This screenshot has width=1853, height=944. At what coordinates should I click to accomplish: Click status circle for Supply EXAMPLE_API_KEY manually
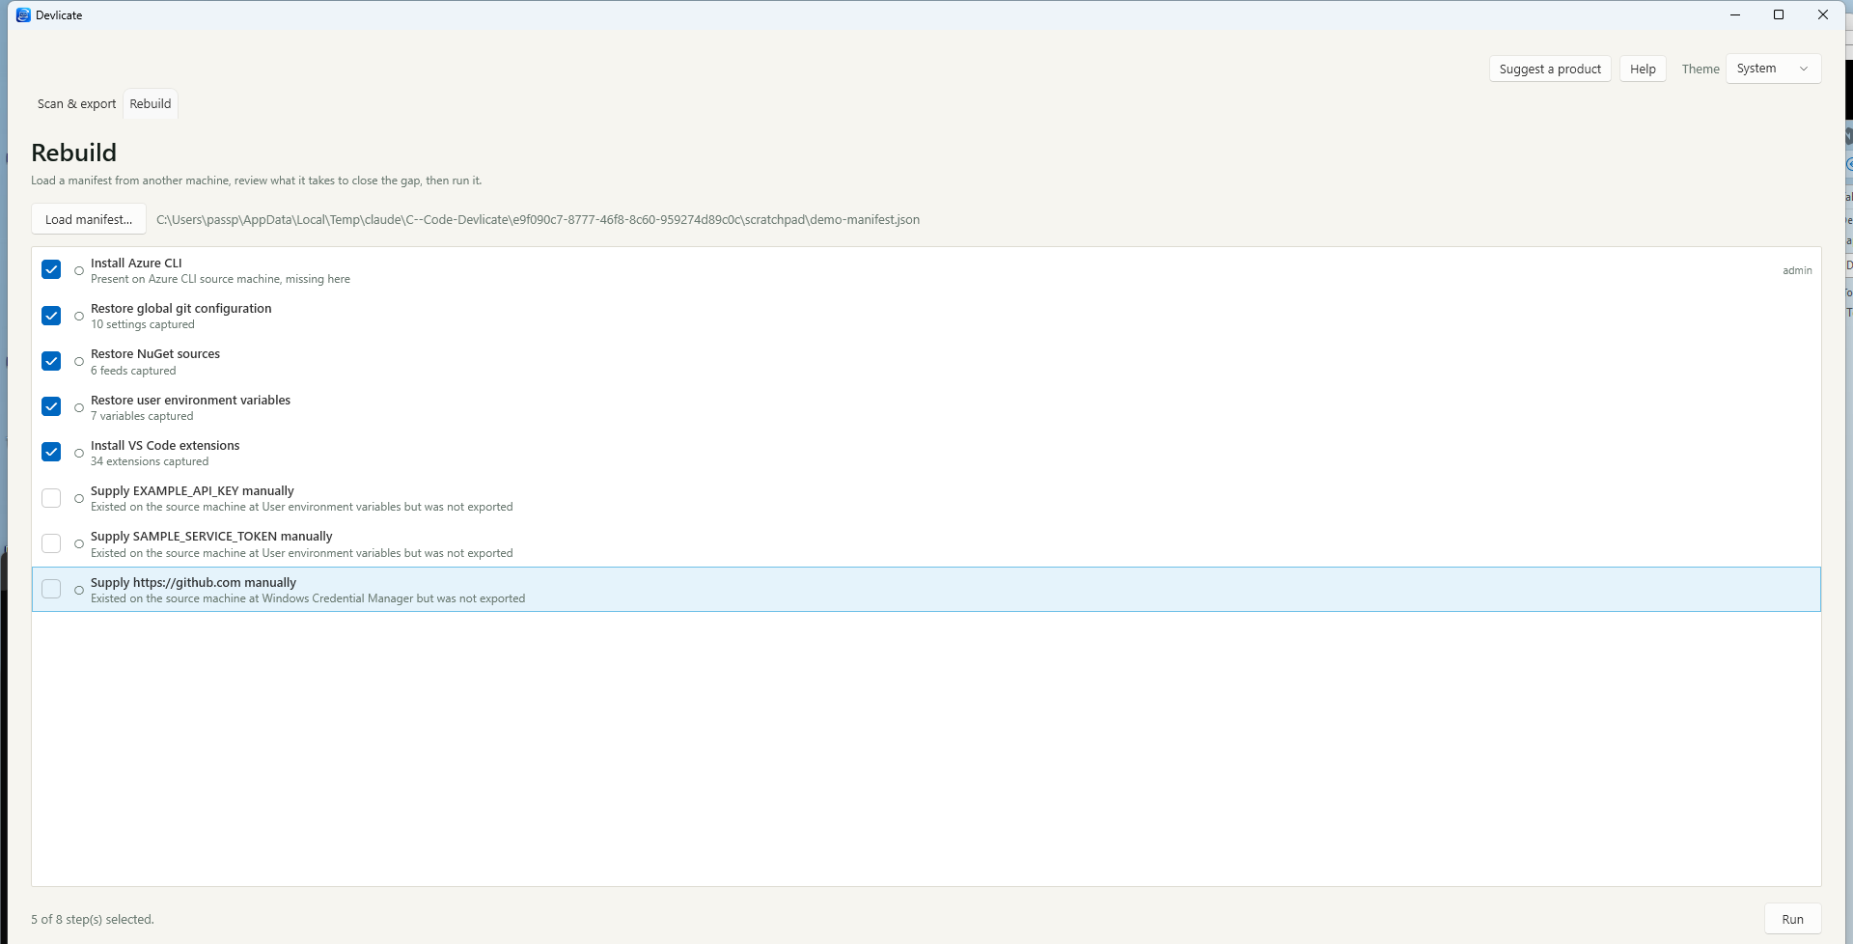[x=79, y=499]
